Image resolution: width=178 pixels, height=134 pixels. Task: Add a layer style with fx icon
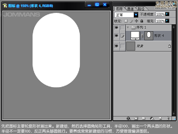128,118
